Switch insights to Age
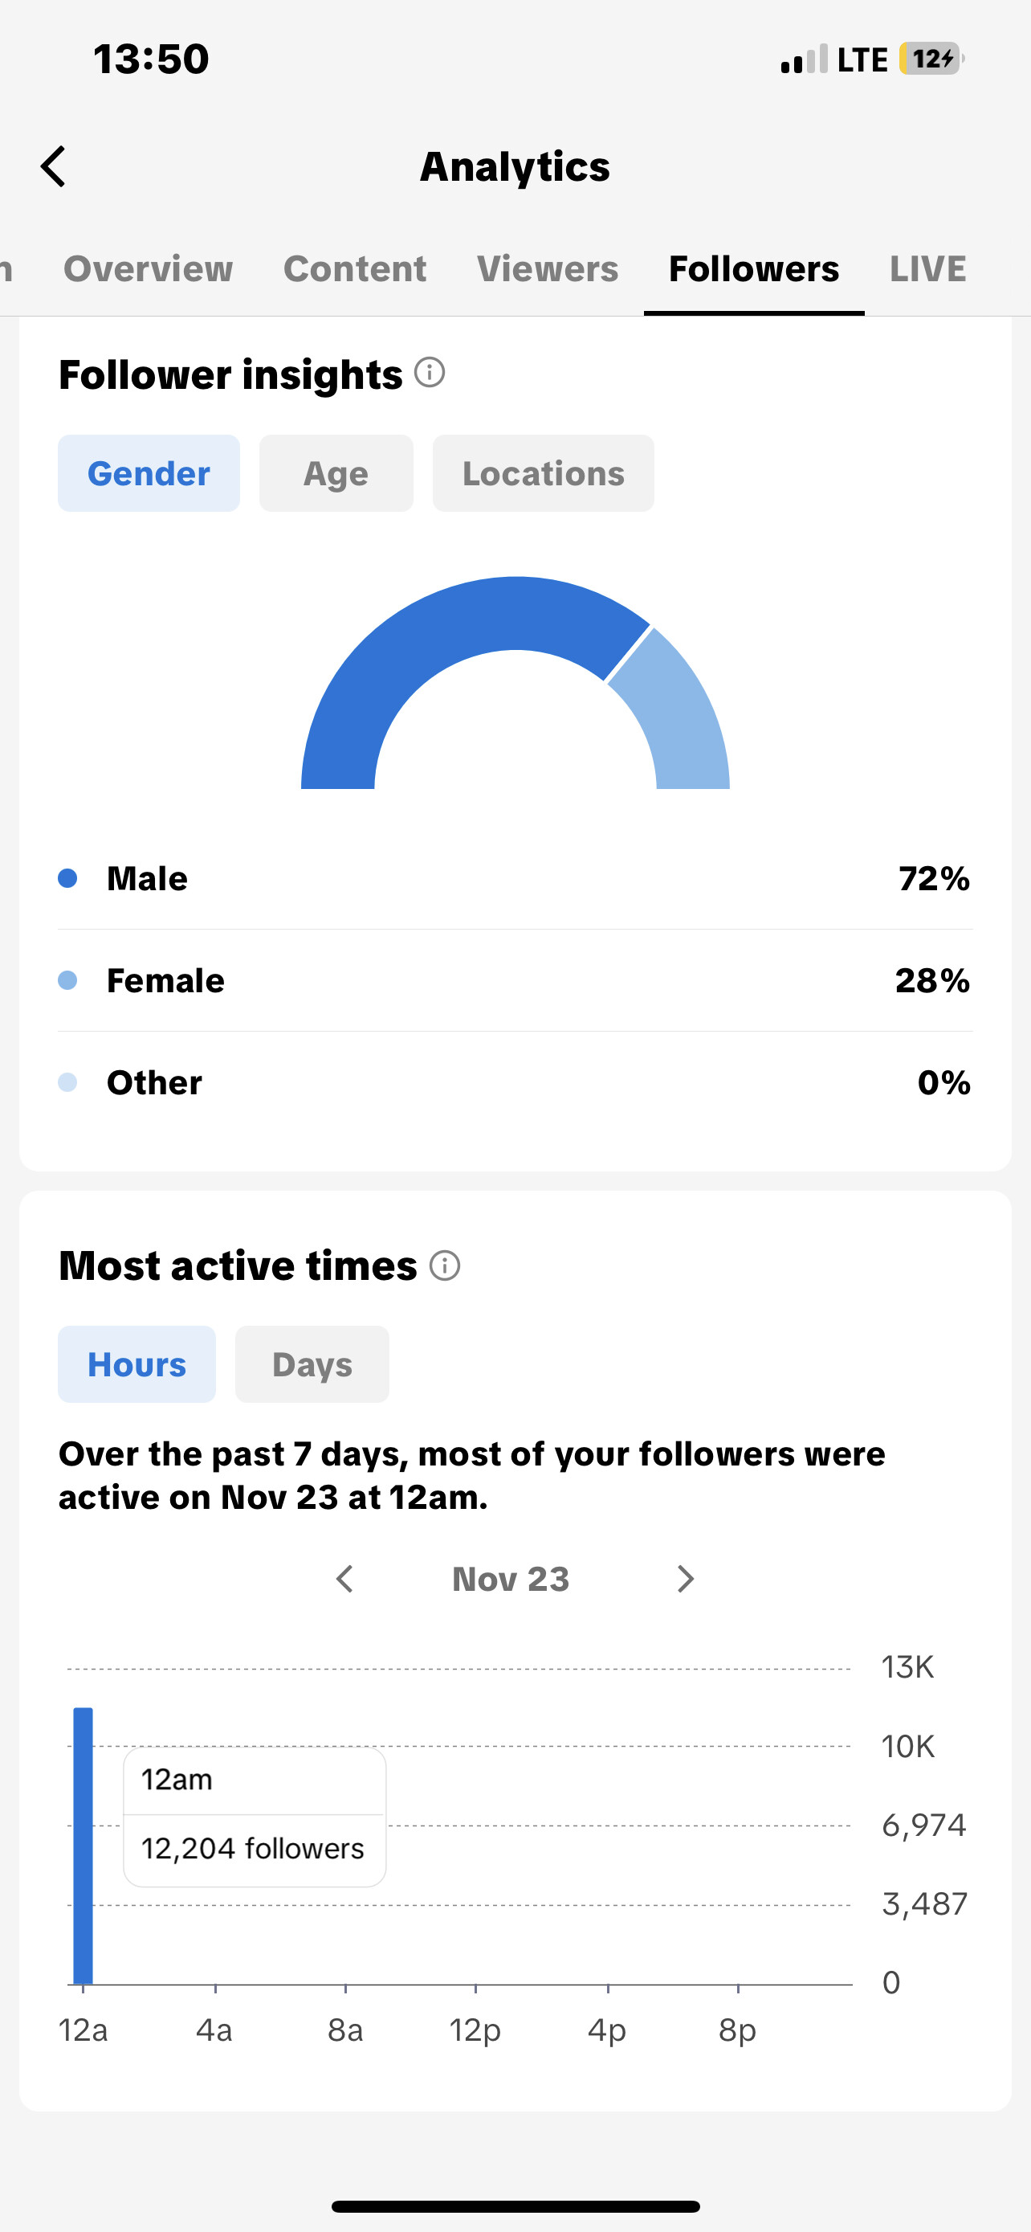 pyautogui.click(x=336, y=473)
